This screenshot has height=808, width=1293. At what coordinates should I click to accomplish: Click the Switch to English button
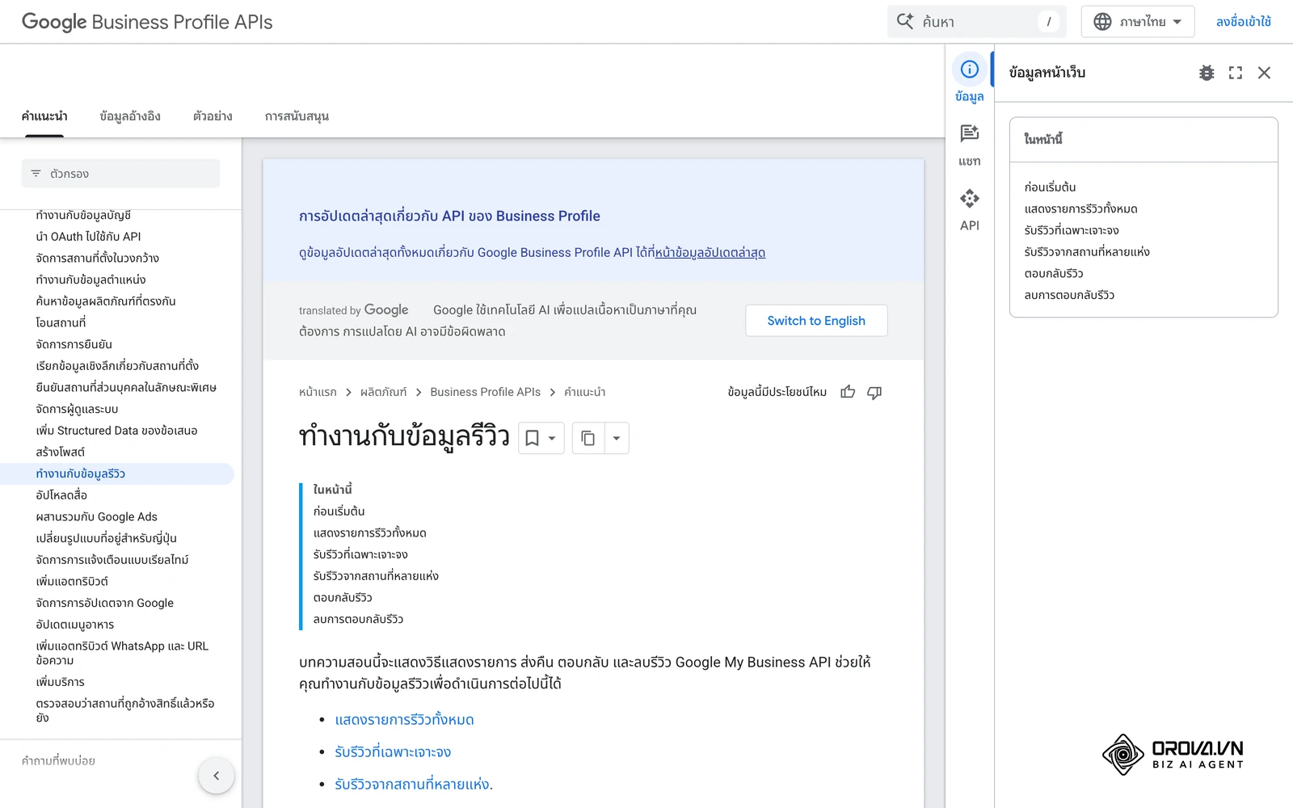(x=816, y=321)
